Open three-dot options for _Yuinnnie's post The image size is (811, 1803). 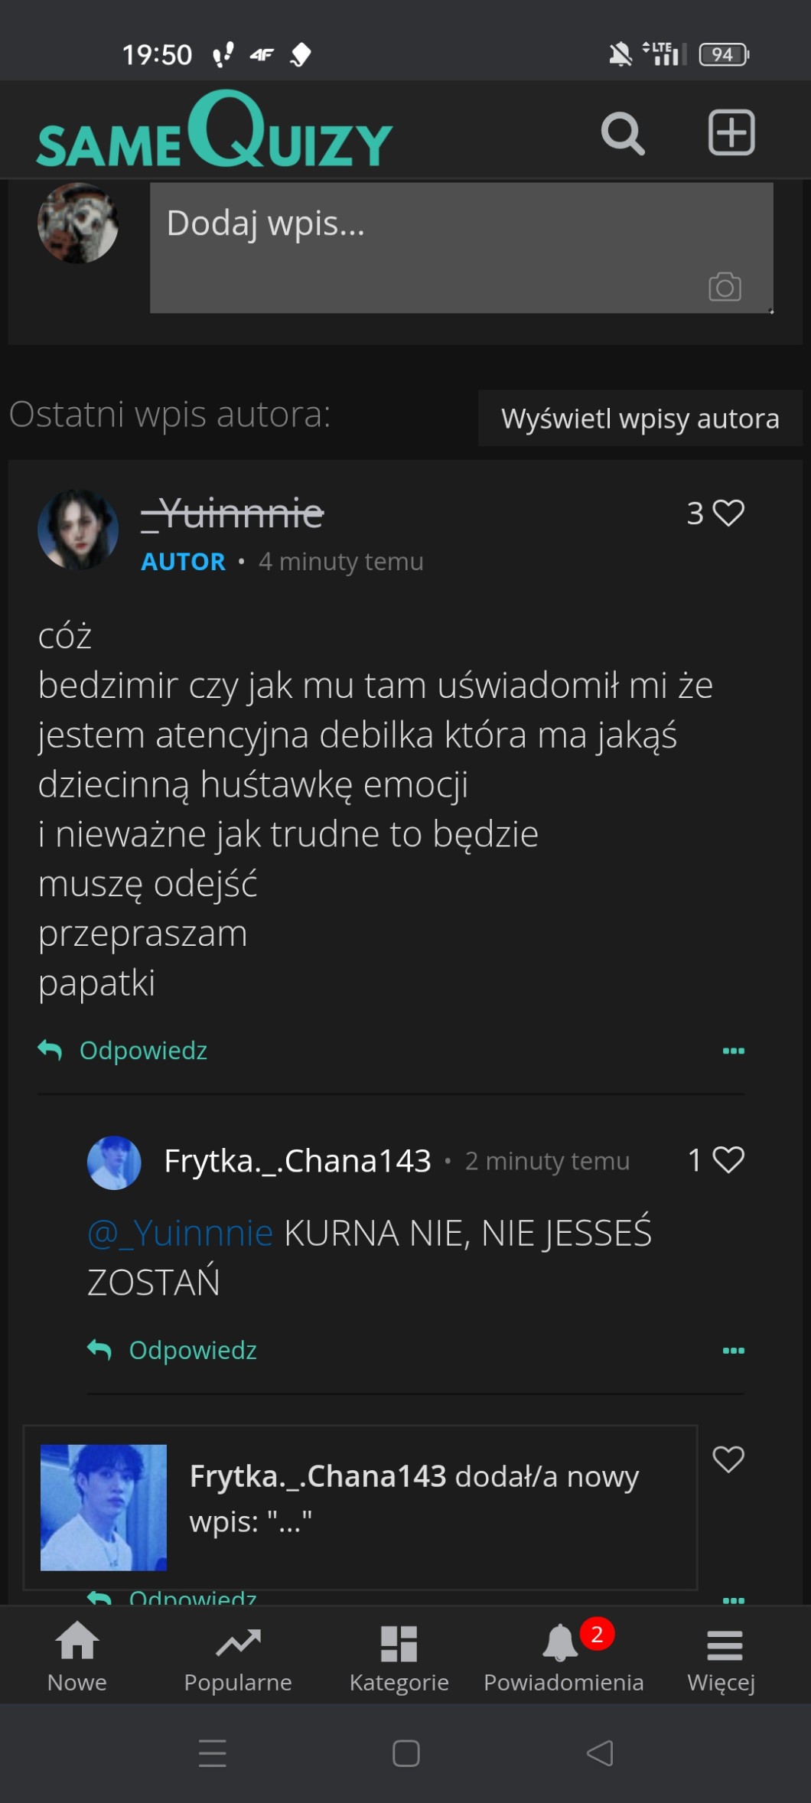click(733, 1051)
